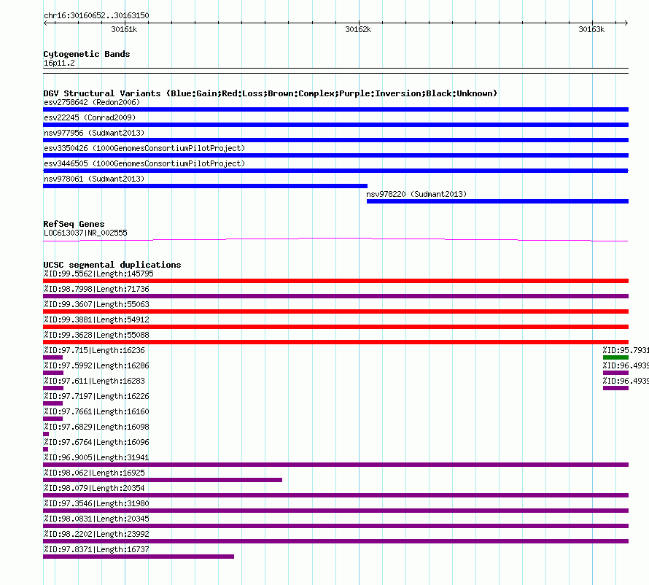Click the red bar under Length:145795

pos(335,281)
